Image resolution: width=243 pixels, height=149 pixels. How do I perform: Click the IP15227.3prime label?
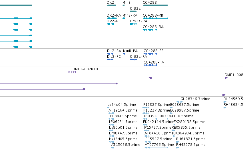tap(156, 110)
